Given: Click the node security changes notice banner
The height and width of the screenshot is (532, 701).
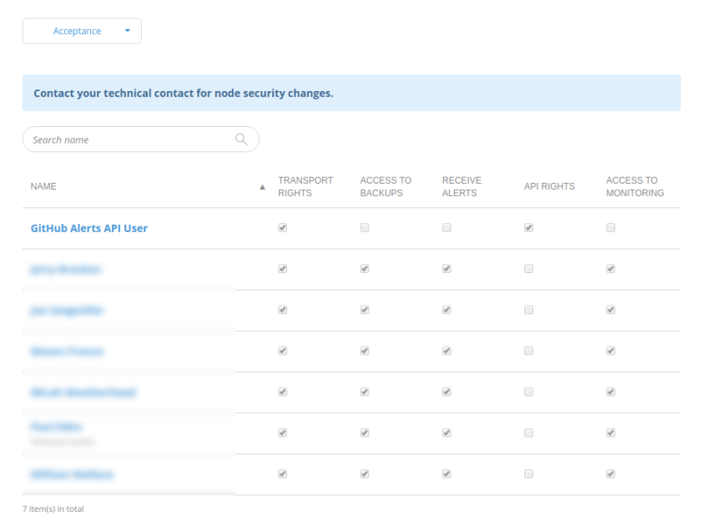Looking at the screenshot, I should 350,94.
